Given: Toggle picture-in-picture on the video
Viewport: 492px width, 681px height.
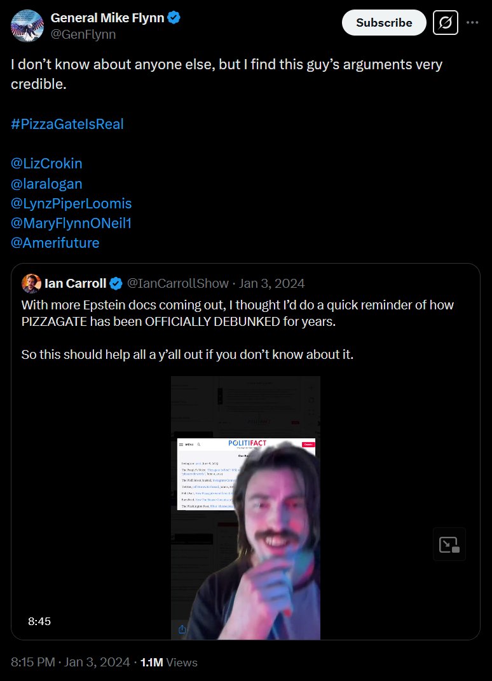Looking at the screenshot, I should [449, 544].
